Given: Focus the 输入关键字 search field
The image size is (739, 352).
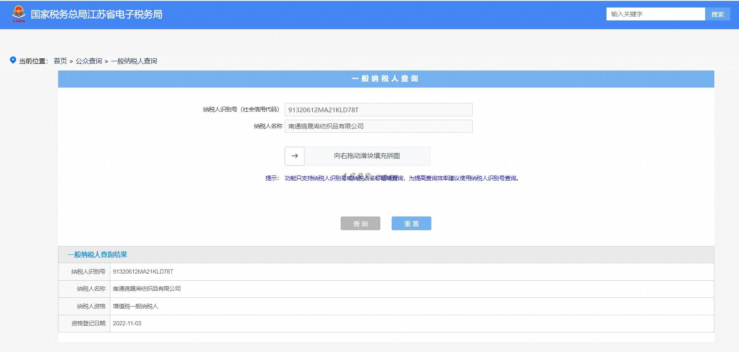Looking at the screenshot, I should click(656, 14).
